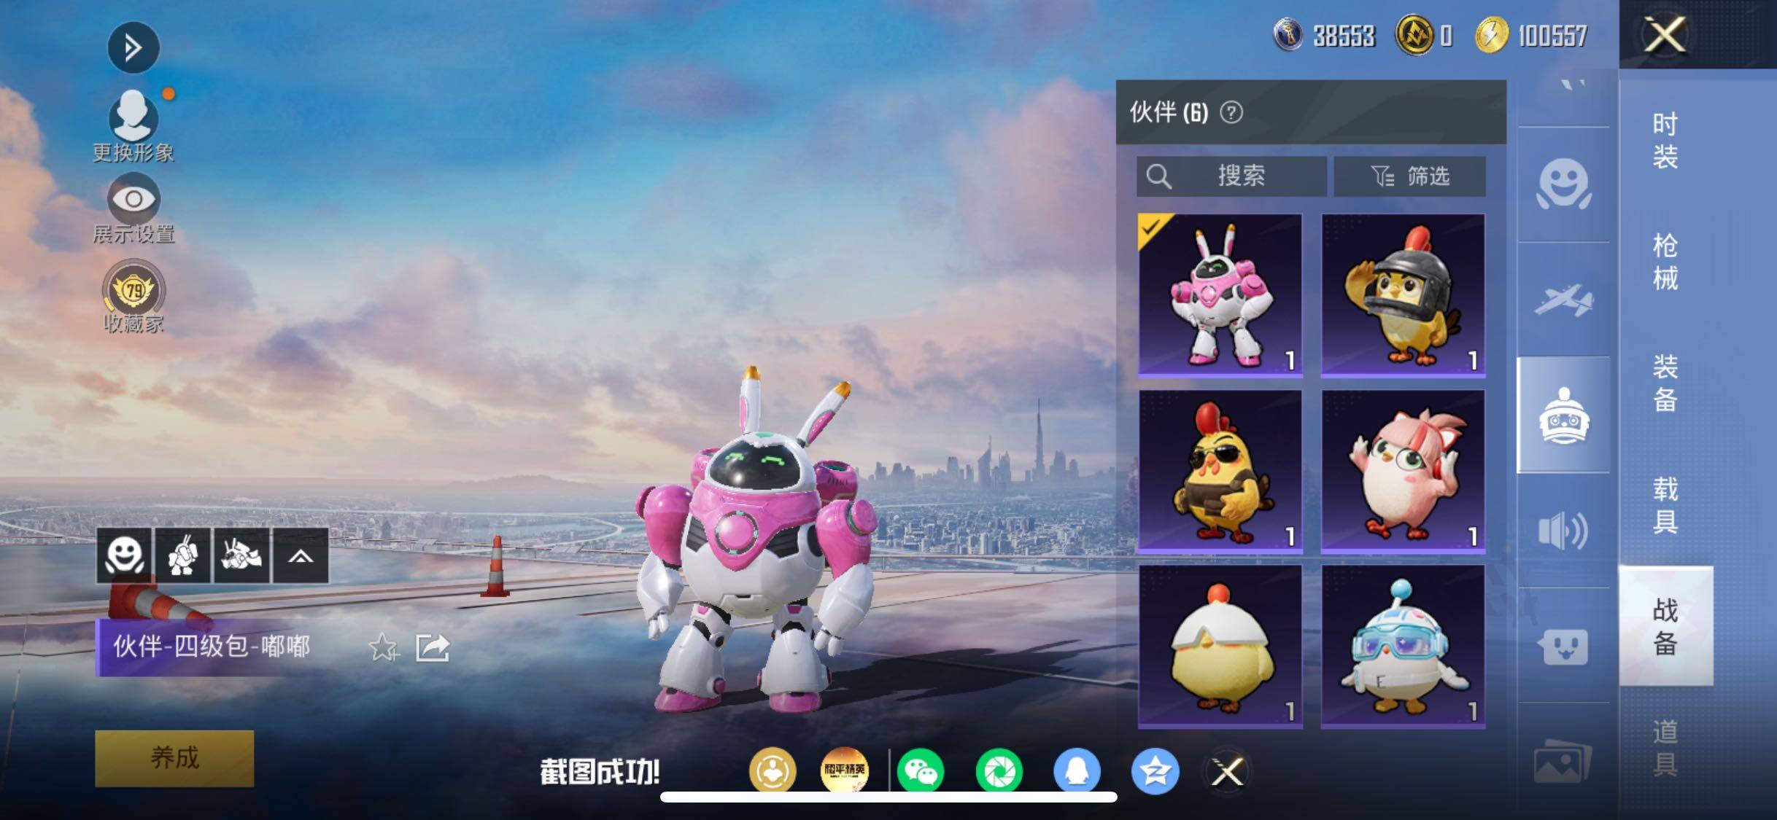This screenshot has width=1777, height=820.
Task: Close the inventory with top-right X
Action: pos(1665,34)
